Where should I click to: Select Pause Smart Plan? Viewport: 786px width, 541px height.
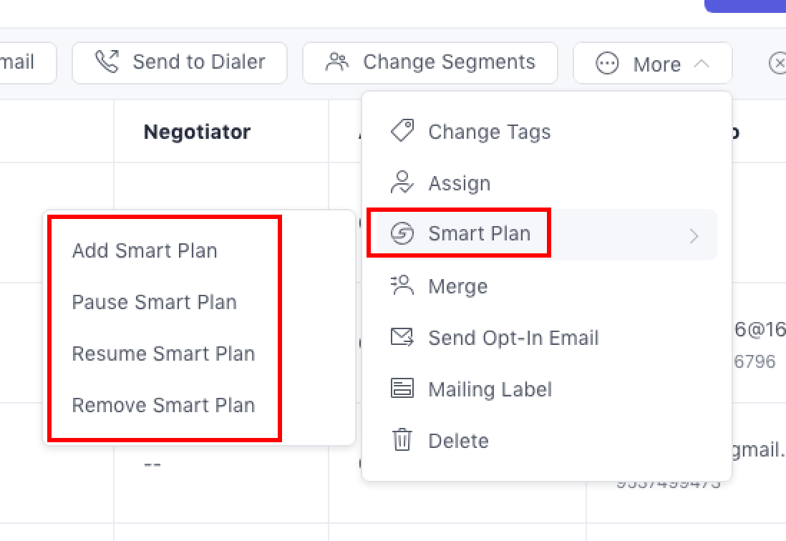(154, 302)
